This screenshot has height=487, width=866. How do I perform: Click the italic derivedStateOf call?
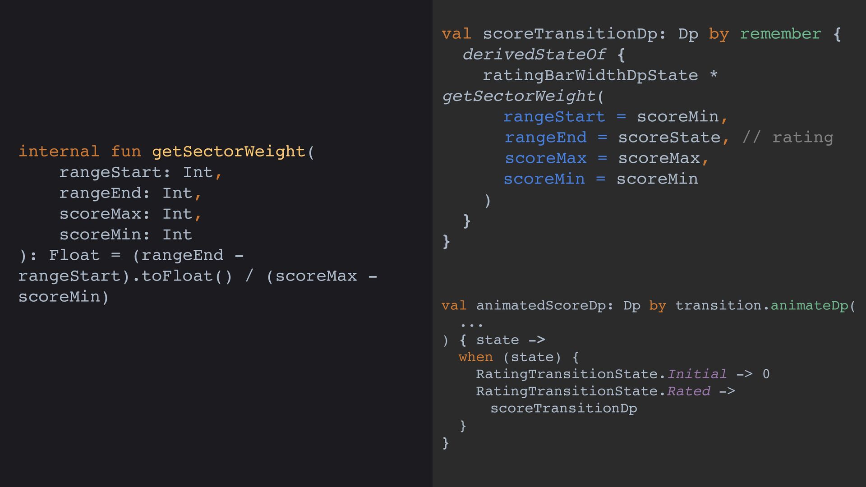534,55
